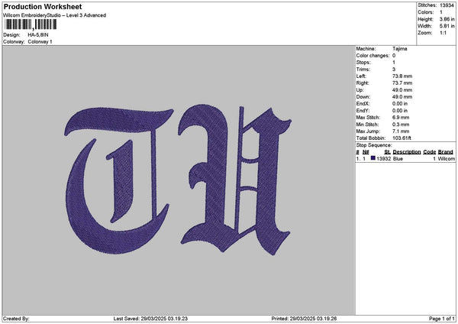Select the design name 'HA-5,8IN'
This screenshot has width=458, height=324.
[38, 35]
